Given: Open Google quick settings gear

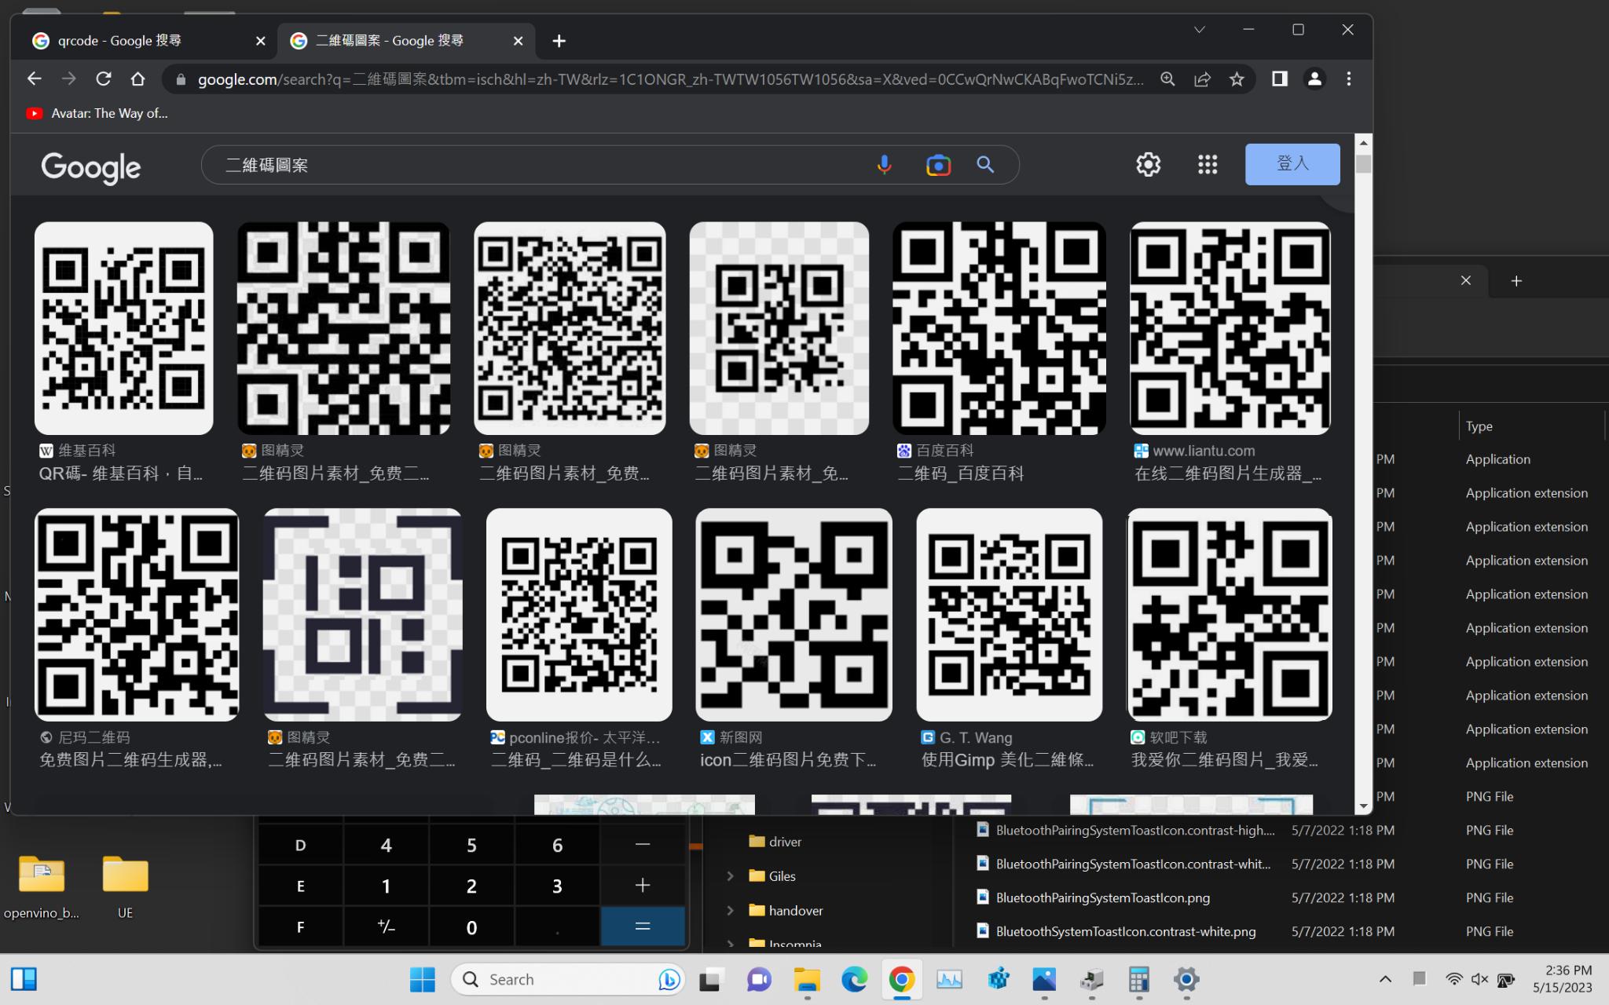Looking at the screenshot, I should click(1148, 164).
